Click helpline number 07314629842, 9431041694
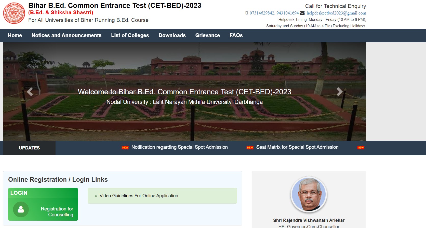 point(274,13)
